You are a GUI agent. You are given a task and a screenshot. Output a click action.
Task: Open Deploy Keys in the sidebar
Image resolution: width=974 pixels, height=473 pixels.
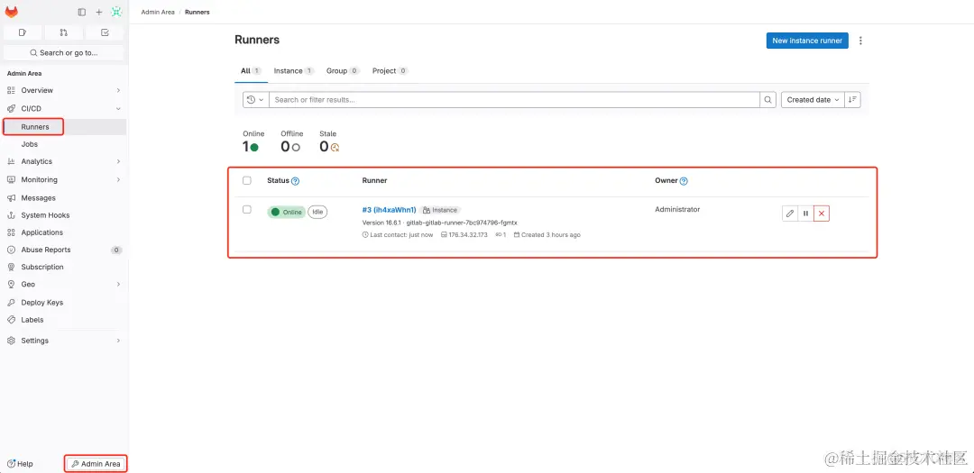coord(65,303)
